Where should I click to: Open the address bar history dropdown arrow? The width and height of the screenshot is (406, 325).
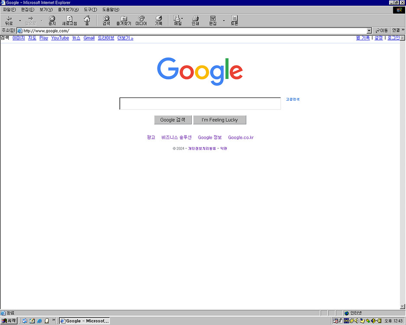[x=369, y=31]
